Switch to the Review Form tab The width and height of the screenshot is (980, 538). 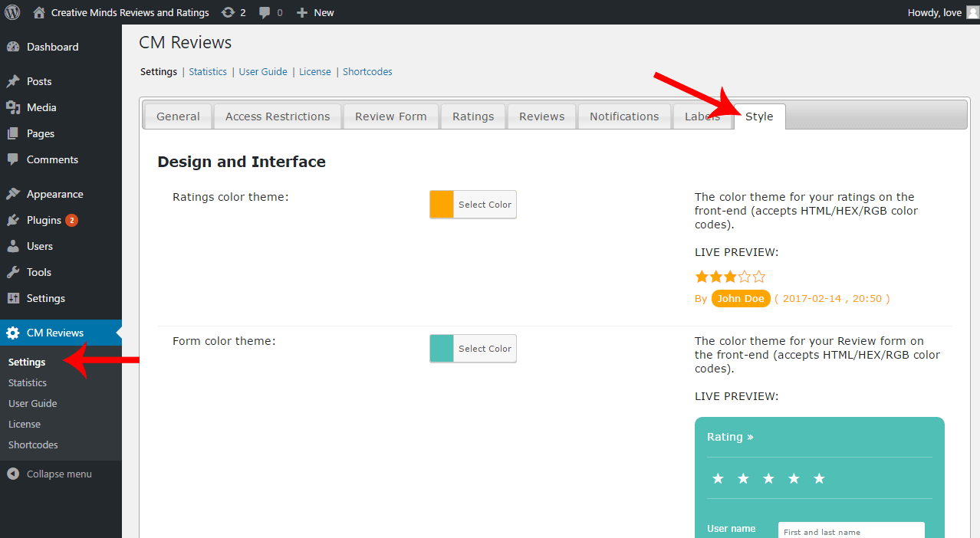(391, 116)
